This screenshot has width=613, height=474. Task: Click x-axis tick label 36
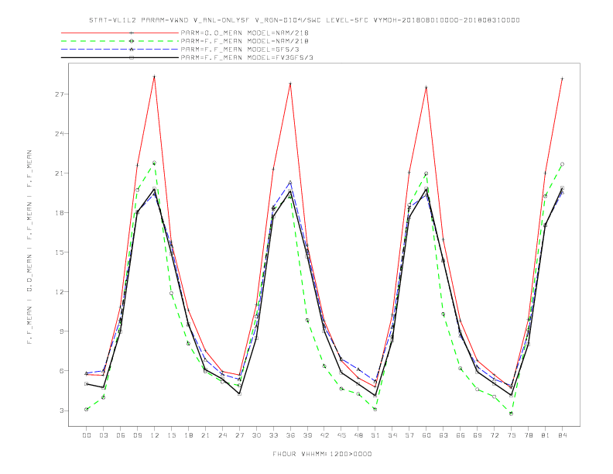[x=290, y=435]
